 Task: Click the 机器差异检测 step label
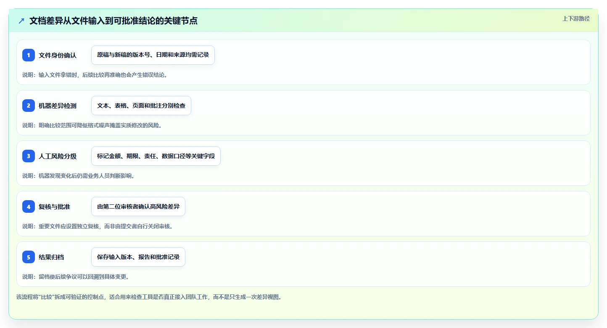(x=58, y=106)
